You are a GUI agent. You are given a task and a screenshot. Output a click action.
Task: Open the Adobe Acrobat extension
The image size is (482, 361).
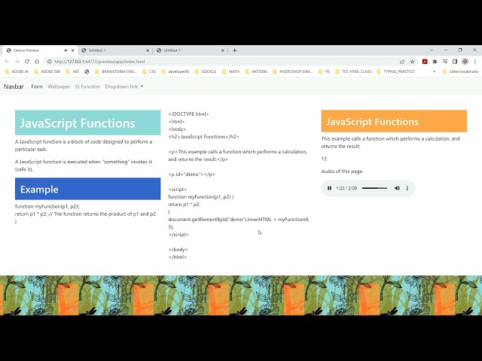click(425, 62)
